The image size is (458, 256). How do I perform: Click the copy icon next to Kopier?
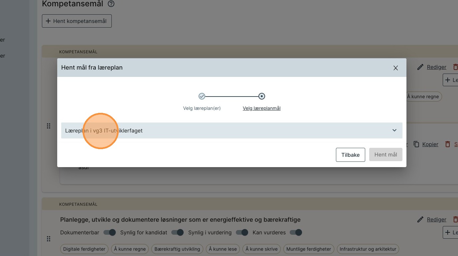click(x=416, y=144)
